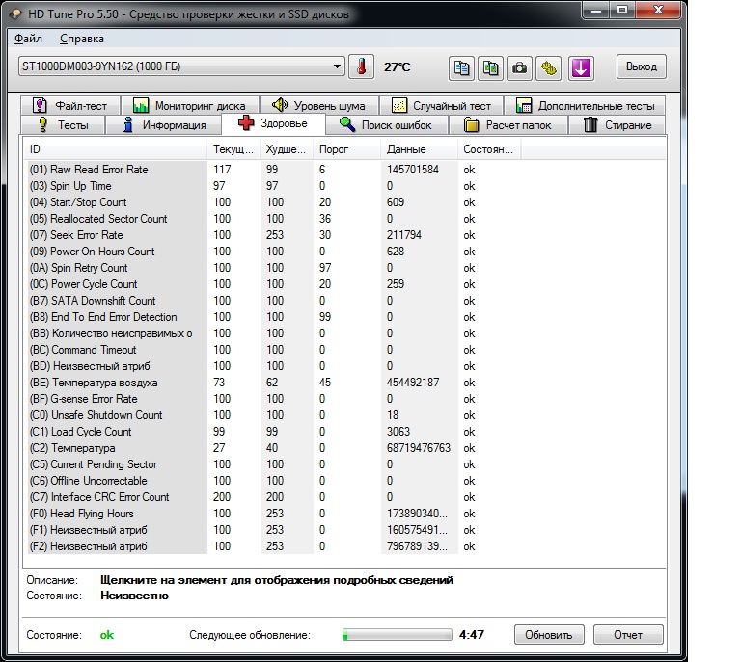
Task: Take a screenshot with camera icon
Action: [519, 68]
